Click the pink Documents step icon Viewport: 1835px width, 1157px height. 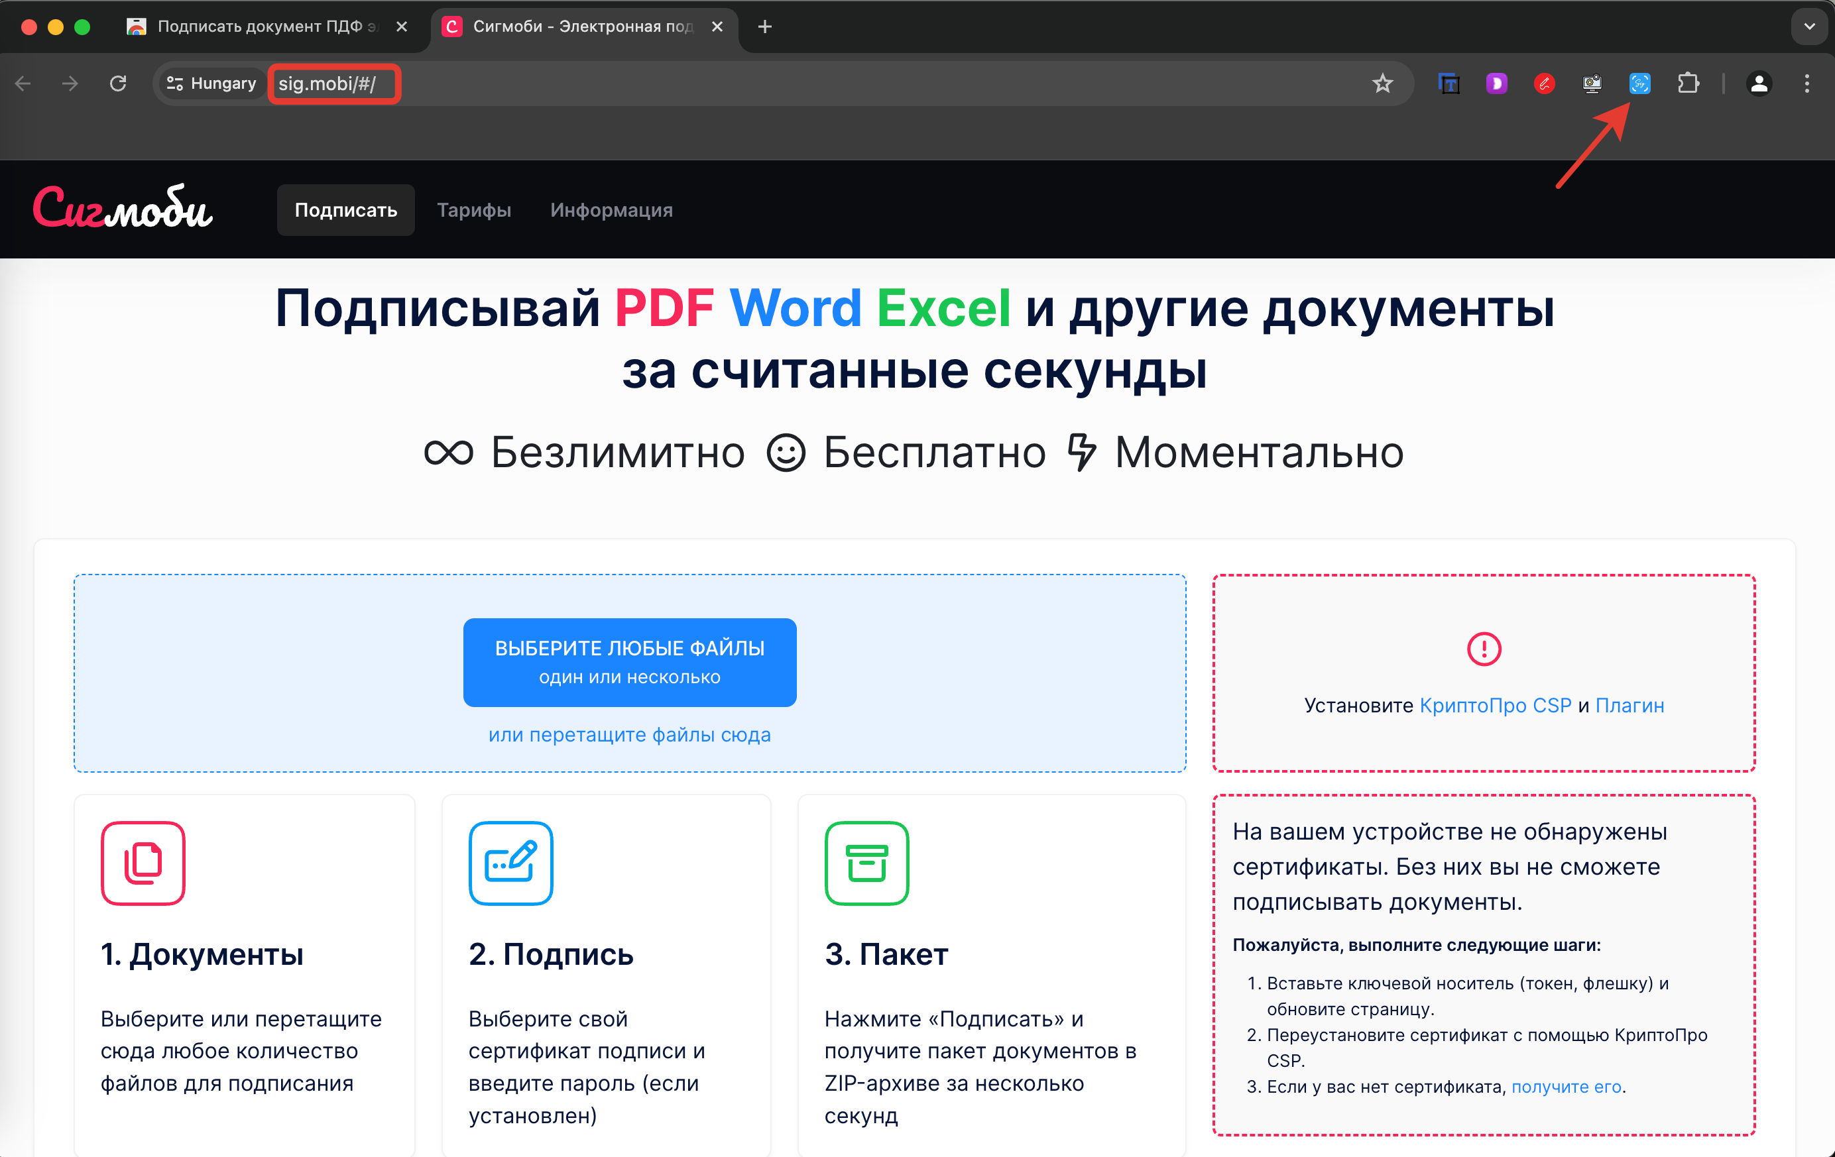coord(143,863)
